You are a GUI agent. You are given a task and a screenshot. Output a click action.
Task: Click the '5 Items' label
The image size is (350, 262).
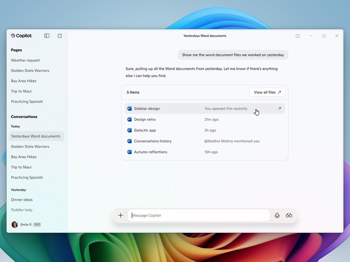tap(133, 92)
